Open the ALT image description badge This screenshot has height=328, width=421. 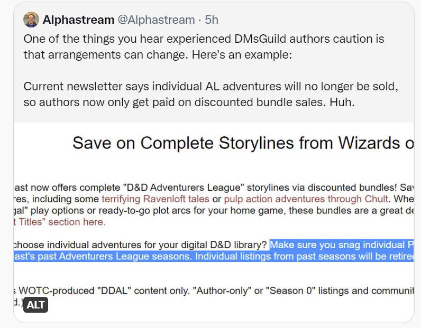(35, 305)
